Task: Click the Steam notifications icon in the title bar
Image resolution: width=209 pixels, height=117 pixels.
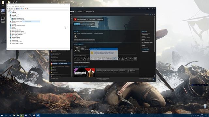Action: point(140,9)
